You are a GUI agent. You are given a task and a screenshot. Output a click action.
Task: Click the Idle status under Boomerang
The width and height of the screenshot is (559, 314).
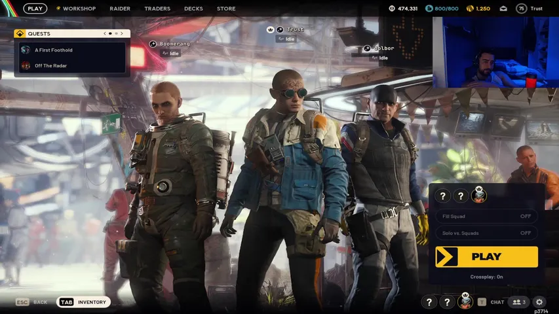pyautogui.click(x=171, y=54)
